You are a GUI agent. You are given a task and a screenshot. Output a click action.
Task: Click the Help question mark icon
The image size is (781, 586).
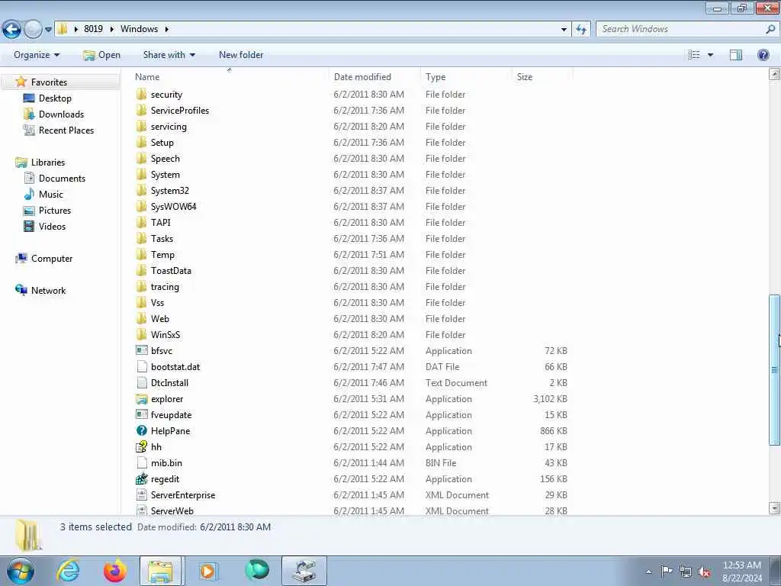tap(763, 55)
